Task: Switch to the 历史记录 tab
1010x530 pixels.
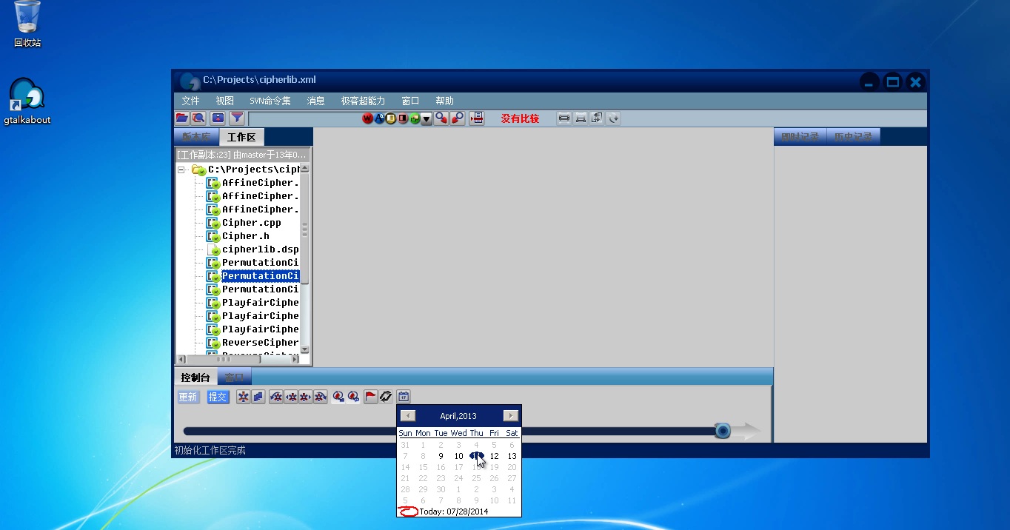Action: (x=853, y=137)
